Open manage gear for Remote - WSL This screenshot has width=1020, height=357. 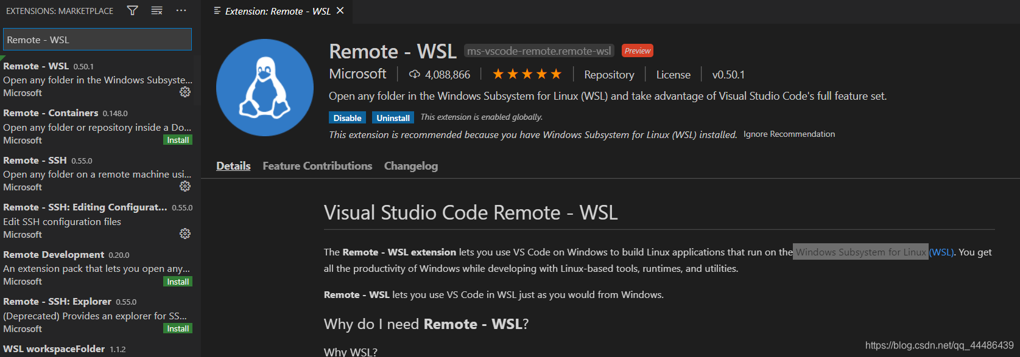tap(185, 92)
